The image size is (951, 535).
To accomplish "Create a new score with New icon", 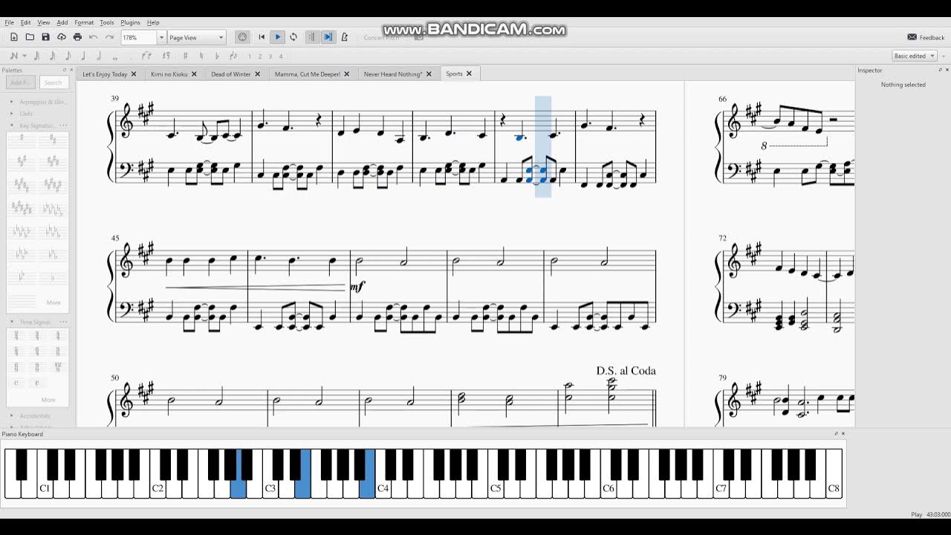I will coord(13,37).
